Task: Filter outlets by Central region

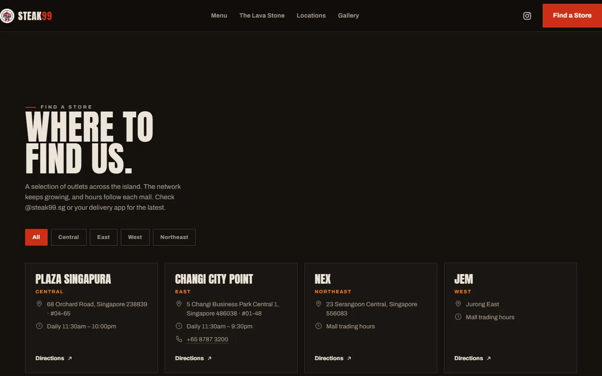Action: [69, 237]
